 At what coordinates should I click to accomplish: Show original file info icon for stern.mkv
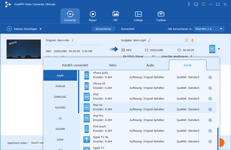[73, 40]
